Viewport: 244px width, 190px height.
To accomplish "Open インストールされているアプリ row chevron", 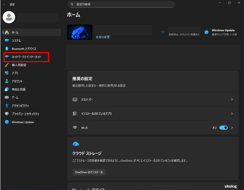I will tap(232, 114).
